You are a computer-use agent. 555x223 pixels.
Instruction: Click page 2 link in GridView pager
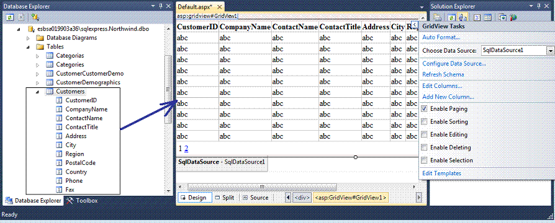(186, 149)
